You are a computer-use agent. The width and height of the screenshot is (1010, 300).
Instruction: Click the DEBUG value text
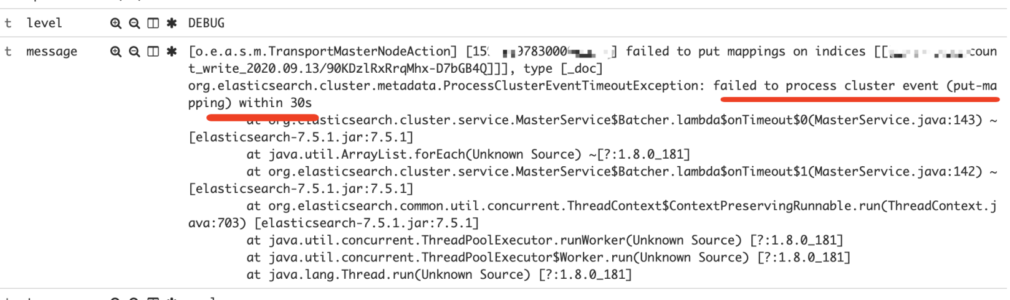[206, 24]
